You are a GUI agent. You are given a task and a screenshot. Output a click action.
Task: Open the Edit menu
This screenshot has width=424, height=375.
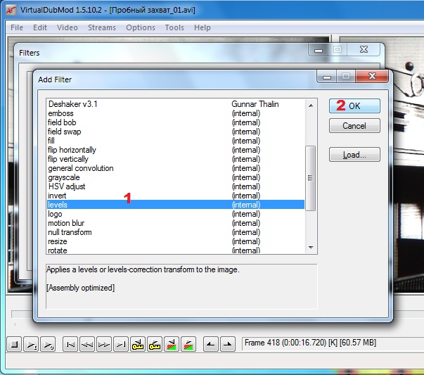click(x=40, y=27)
